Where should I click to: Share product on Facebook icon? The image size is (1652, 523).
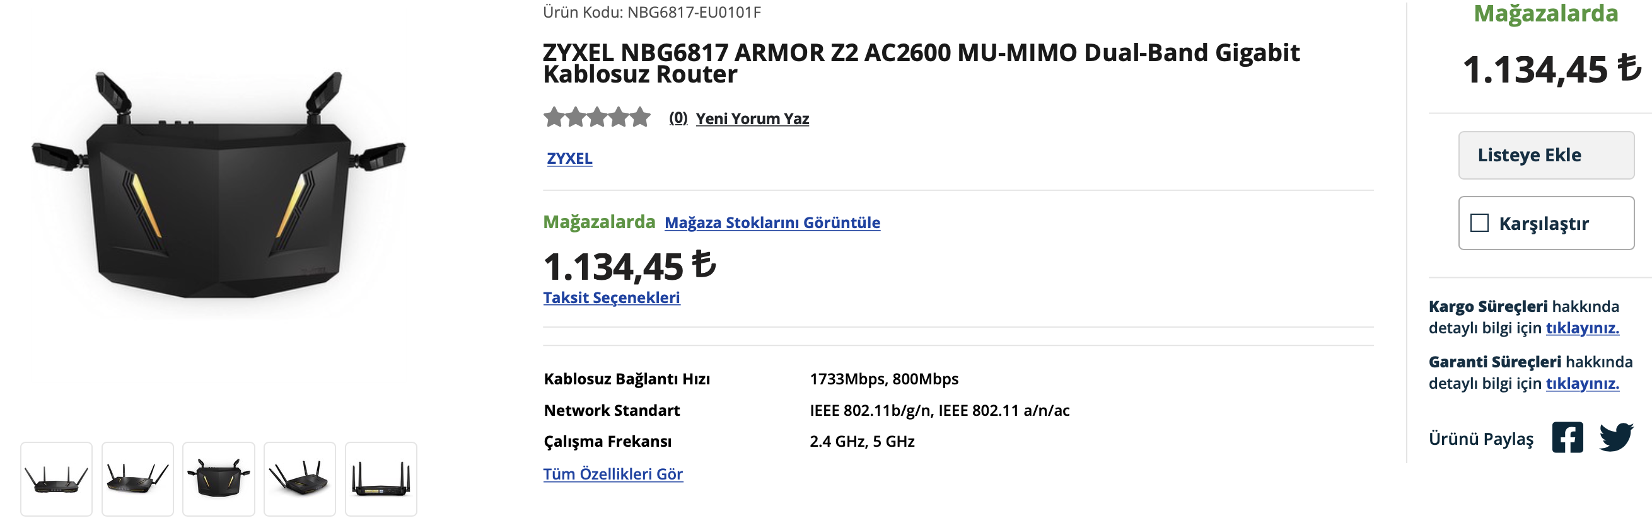(1568, 438)
